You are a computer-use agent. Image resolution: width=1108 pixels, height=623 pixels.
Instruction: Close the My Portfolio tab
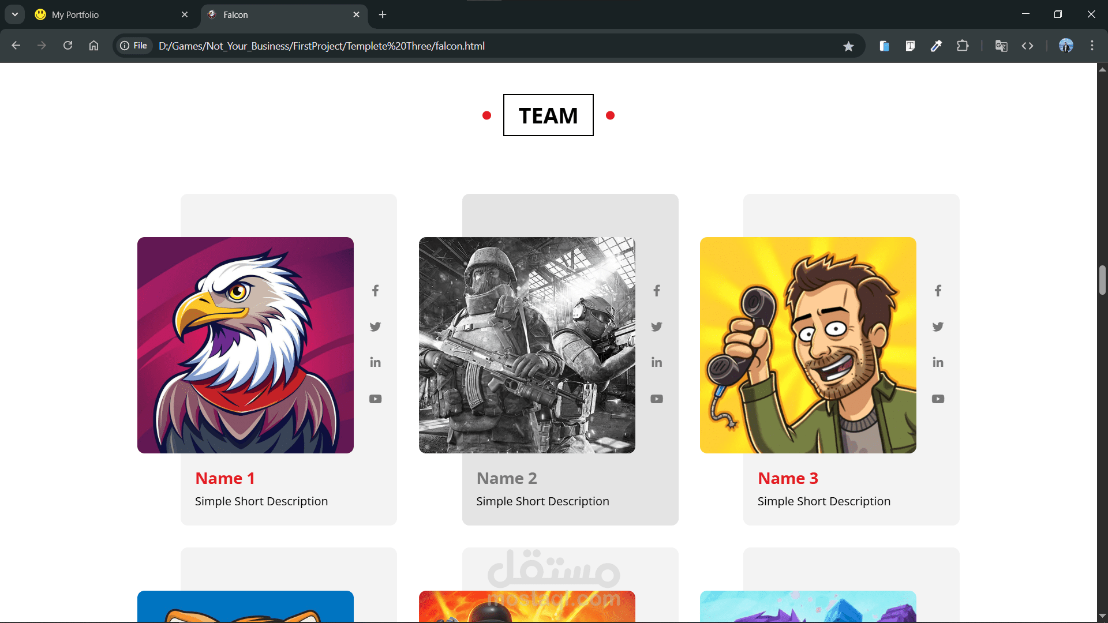185,14
